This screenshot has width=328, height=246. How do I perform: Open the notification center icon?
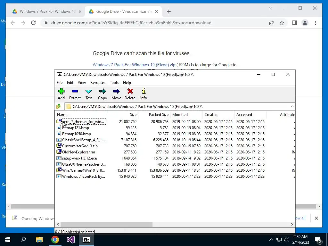coord(318,240)
